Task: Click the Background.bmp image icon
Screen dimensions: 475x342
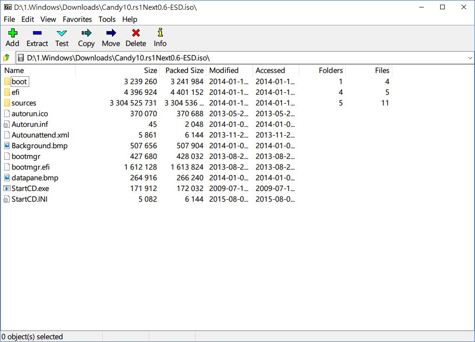Action: (x=7, y=145)
